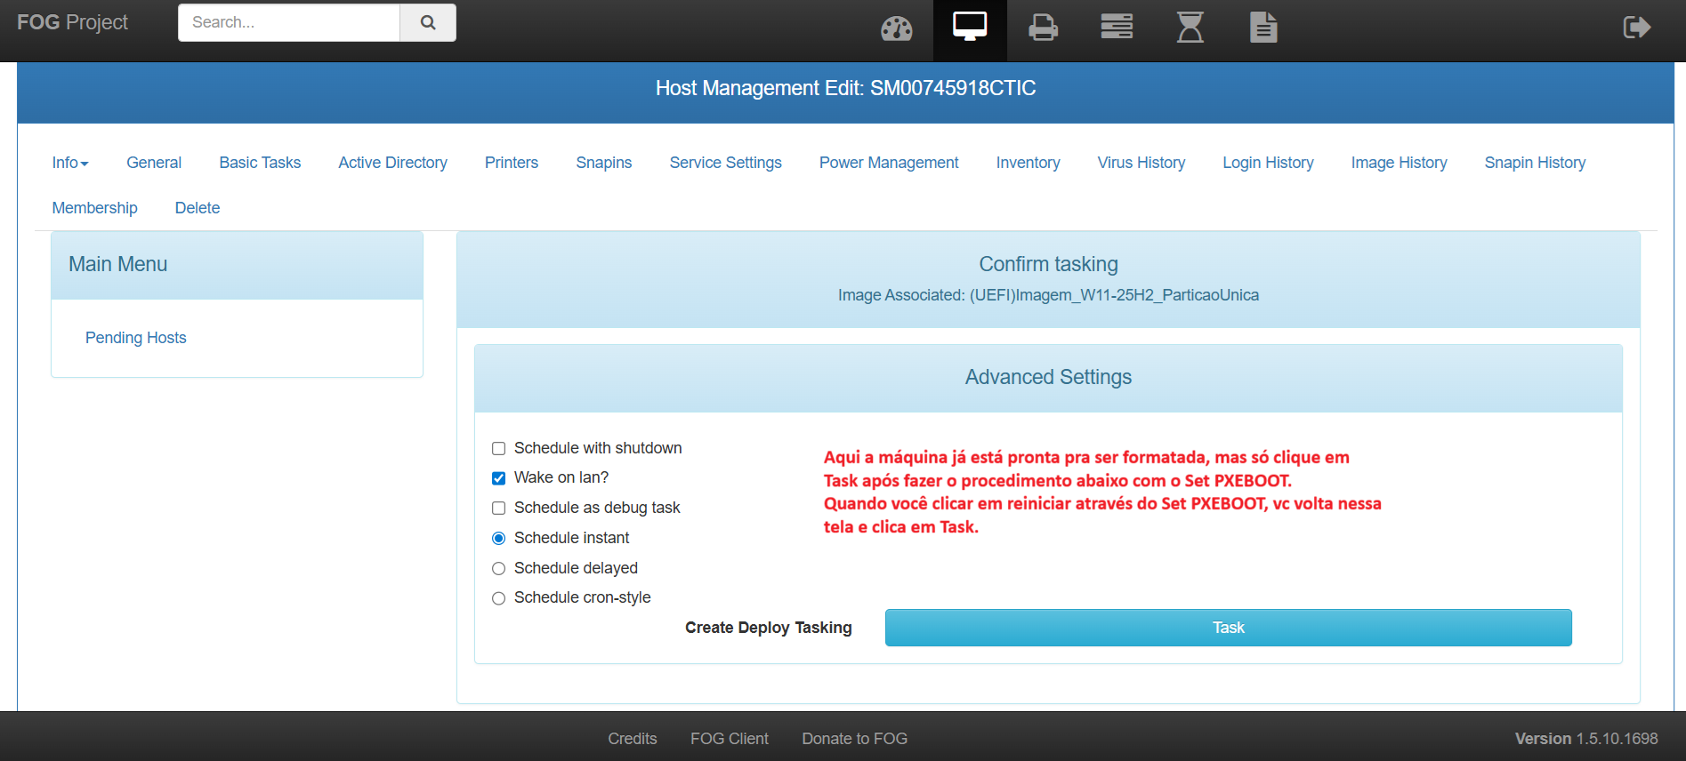Image resolution: width=1686 pixels, height=761 pixels.
Task: Expand the Info dropdown menu
Action: coord(69,163)
